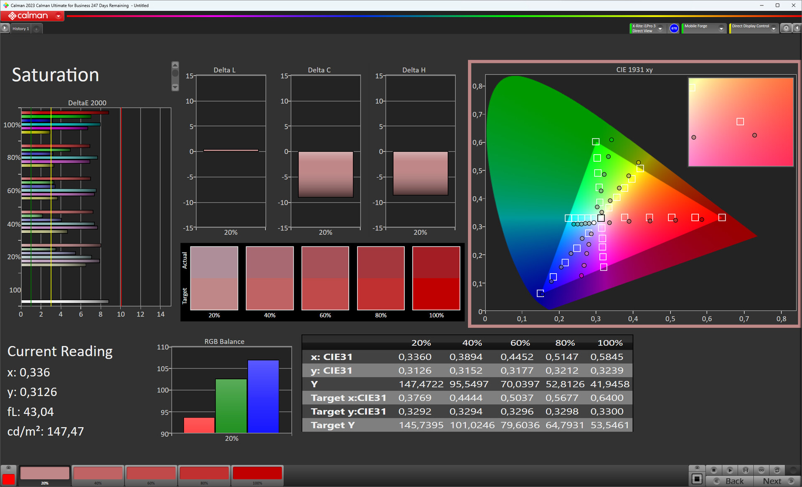802x487 pixels.
Task: Open the Direct Display Control dropdown
Action: (774, 29)
